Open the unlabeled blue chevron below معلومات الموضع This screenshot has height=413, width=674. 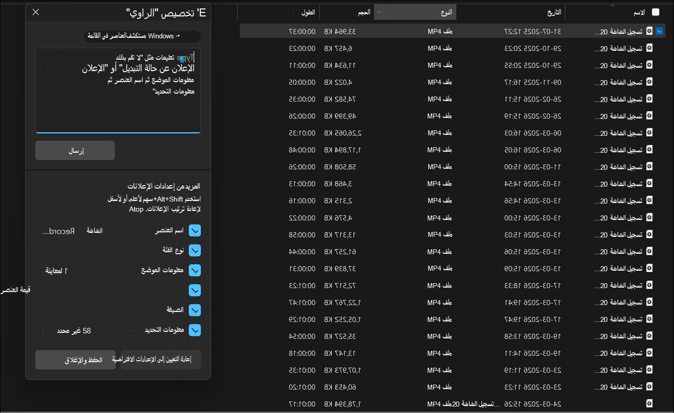[195, 290]
